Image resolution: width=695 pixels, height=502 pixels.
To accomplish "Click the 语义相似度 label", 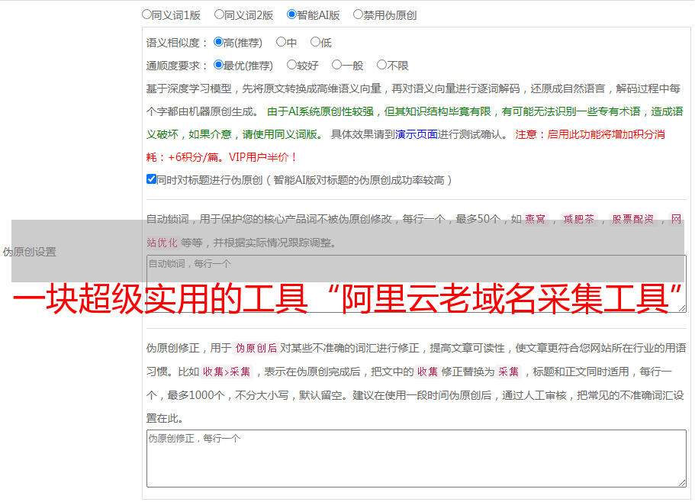I will click(x=177, y=43).
